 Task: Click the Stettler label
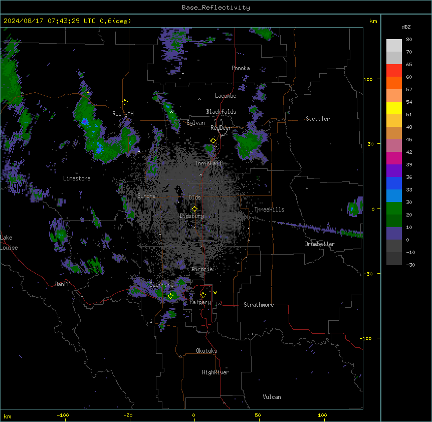click(318, 119)
